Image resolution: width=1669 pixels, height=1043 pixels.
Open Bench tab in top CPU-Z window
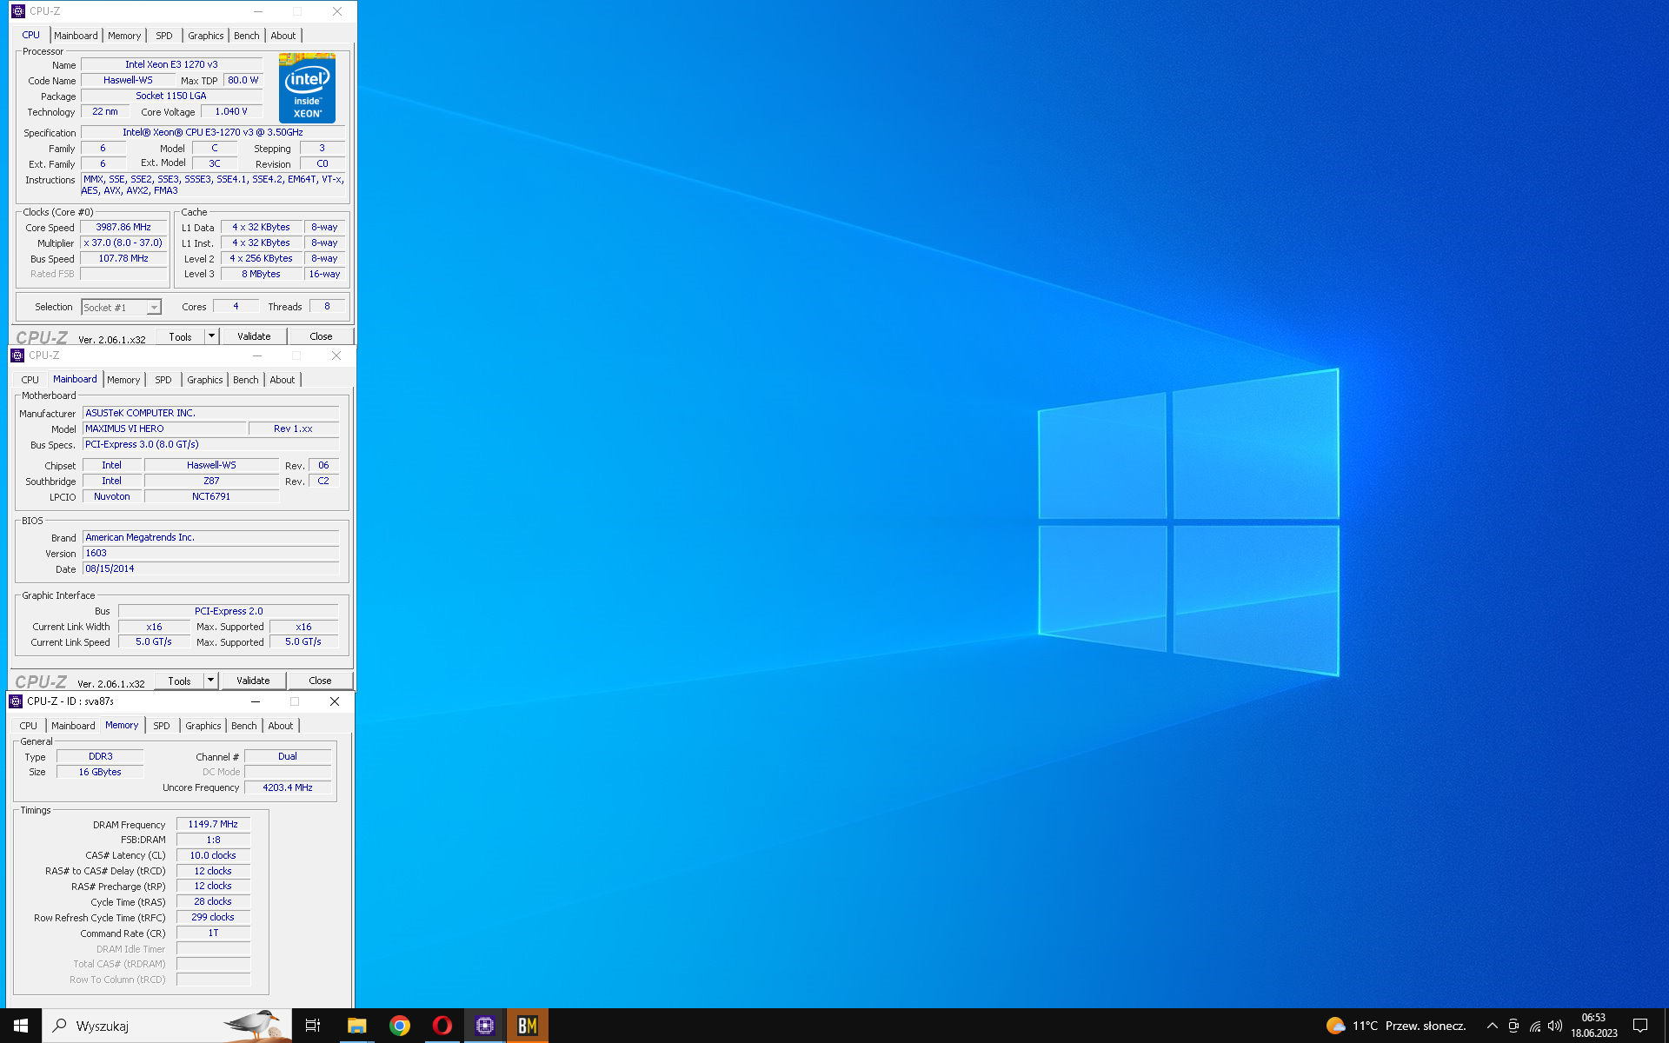247,36
